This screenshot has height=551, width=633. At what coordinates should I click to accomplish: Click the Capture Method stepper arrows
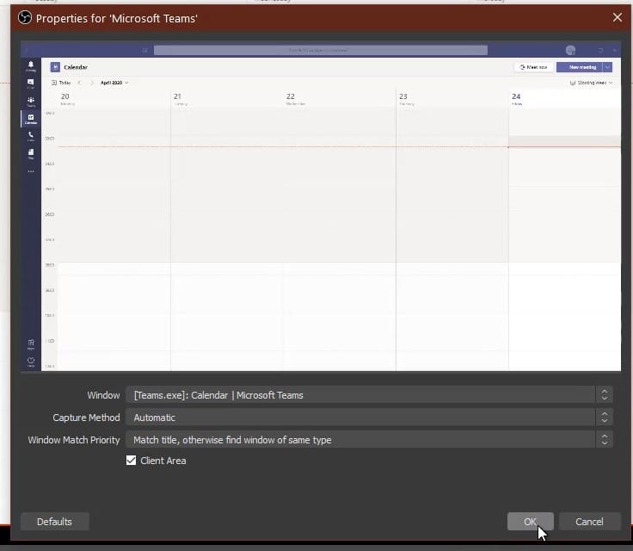605,418
